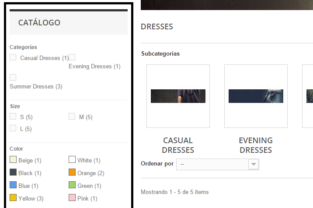
Task: Open the Ordenar por sort dropdown
Action: pyautogui.click(x=212, y=164)
